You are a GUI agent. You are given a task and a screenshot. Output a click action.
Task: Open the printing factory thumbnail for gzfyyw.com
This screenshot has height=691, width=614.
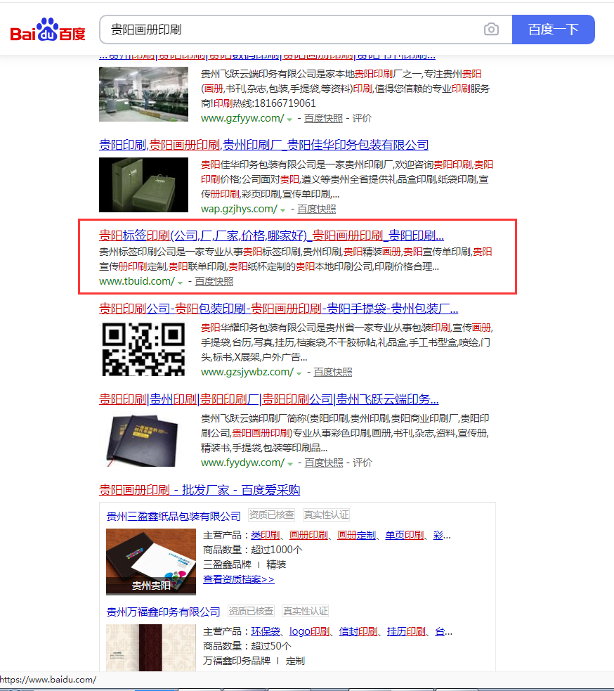point(143,94)
